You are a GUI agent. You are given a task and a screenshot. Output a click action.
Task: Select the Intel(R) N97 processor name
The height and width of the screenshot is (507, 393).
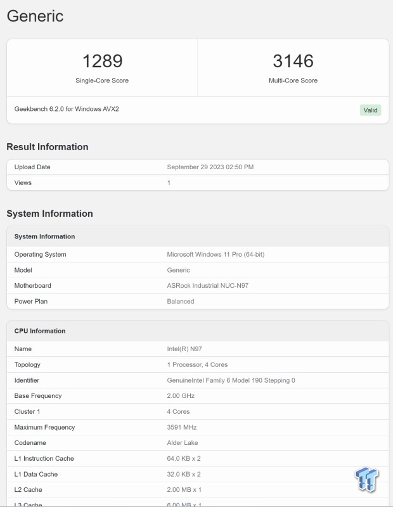pos(184,349)
